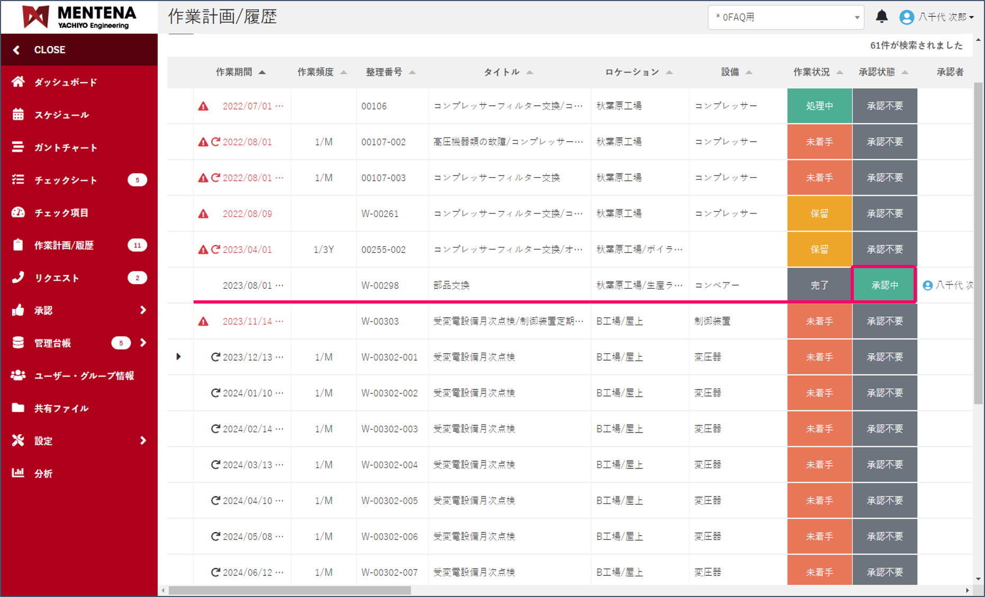Click the notification bell icon
The image size is (985, 597).
coord(881,17)
